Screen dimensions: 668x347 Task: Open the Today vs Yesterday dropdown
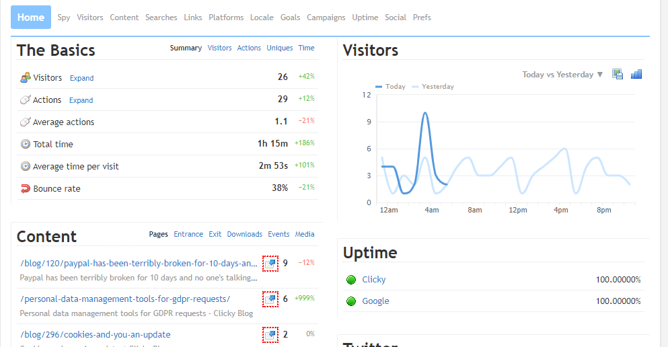(562, 75)
